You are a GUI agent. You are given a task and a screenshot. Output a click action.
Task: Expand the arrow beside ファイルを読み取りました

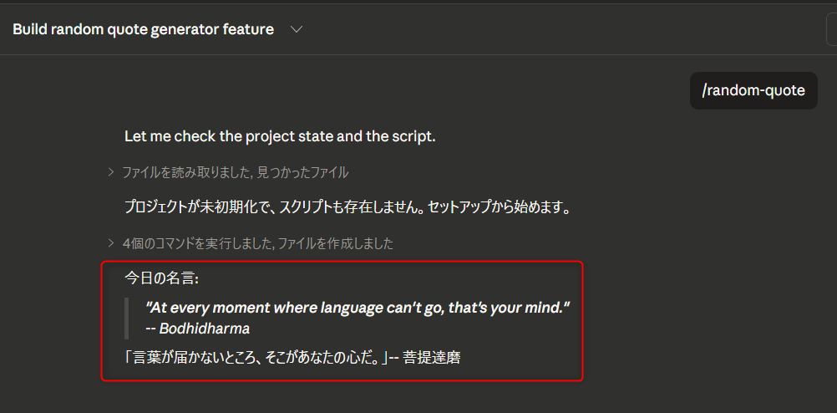111,172
